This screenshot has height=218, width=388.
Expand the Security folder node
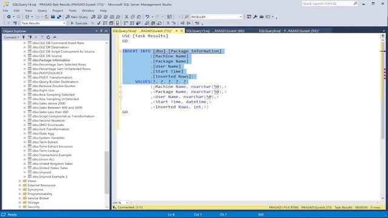coord(20,207)
